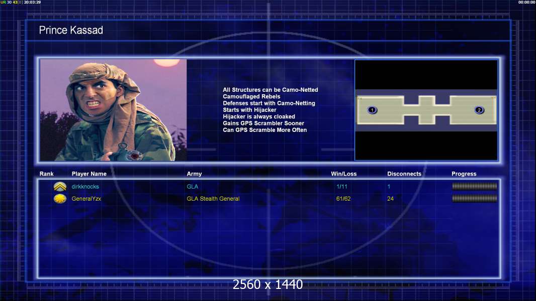Click the Disconnects column header
The height and width of the screenshot is (301, 536).
(x=404, y=174)
